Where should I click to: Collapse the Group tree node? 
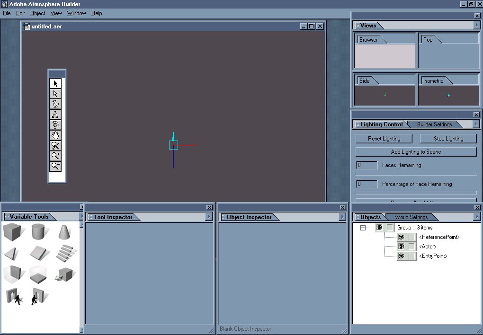[x=363, y=228]
